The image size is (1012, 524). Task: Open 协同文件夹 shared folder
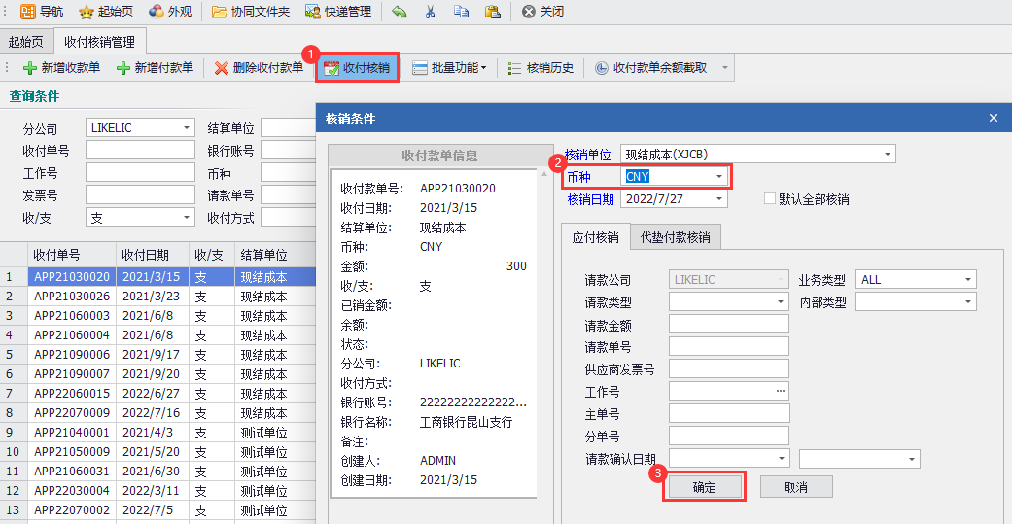click(220, 12)
